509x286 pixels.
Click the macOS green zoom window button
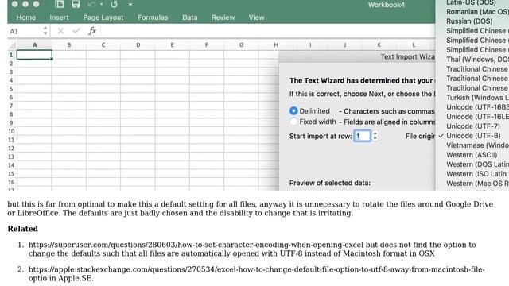pos(36,4)
